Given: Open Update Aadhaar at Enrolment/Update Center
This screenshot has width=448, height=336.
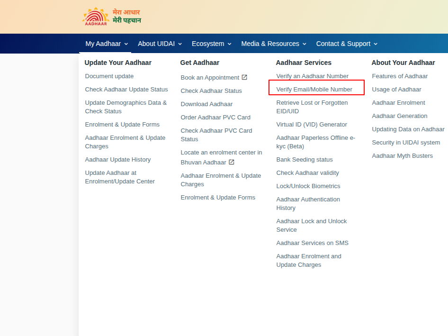Looking at the screenshot, I should click(120, 177).
